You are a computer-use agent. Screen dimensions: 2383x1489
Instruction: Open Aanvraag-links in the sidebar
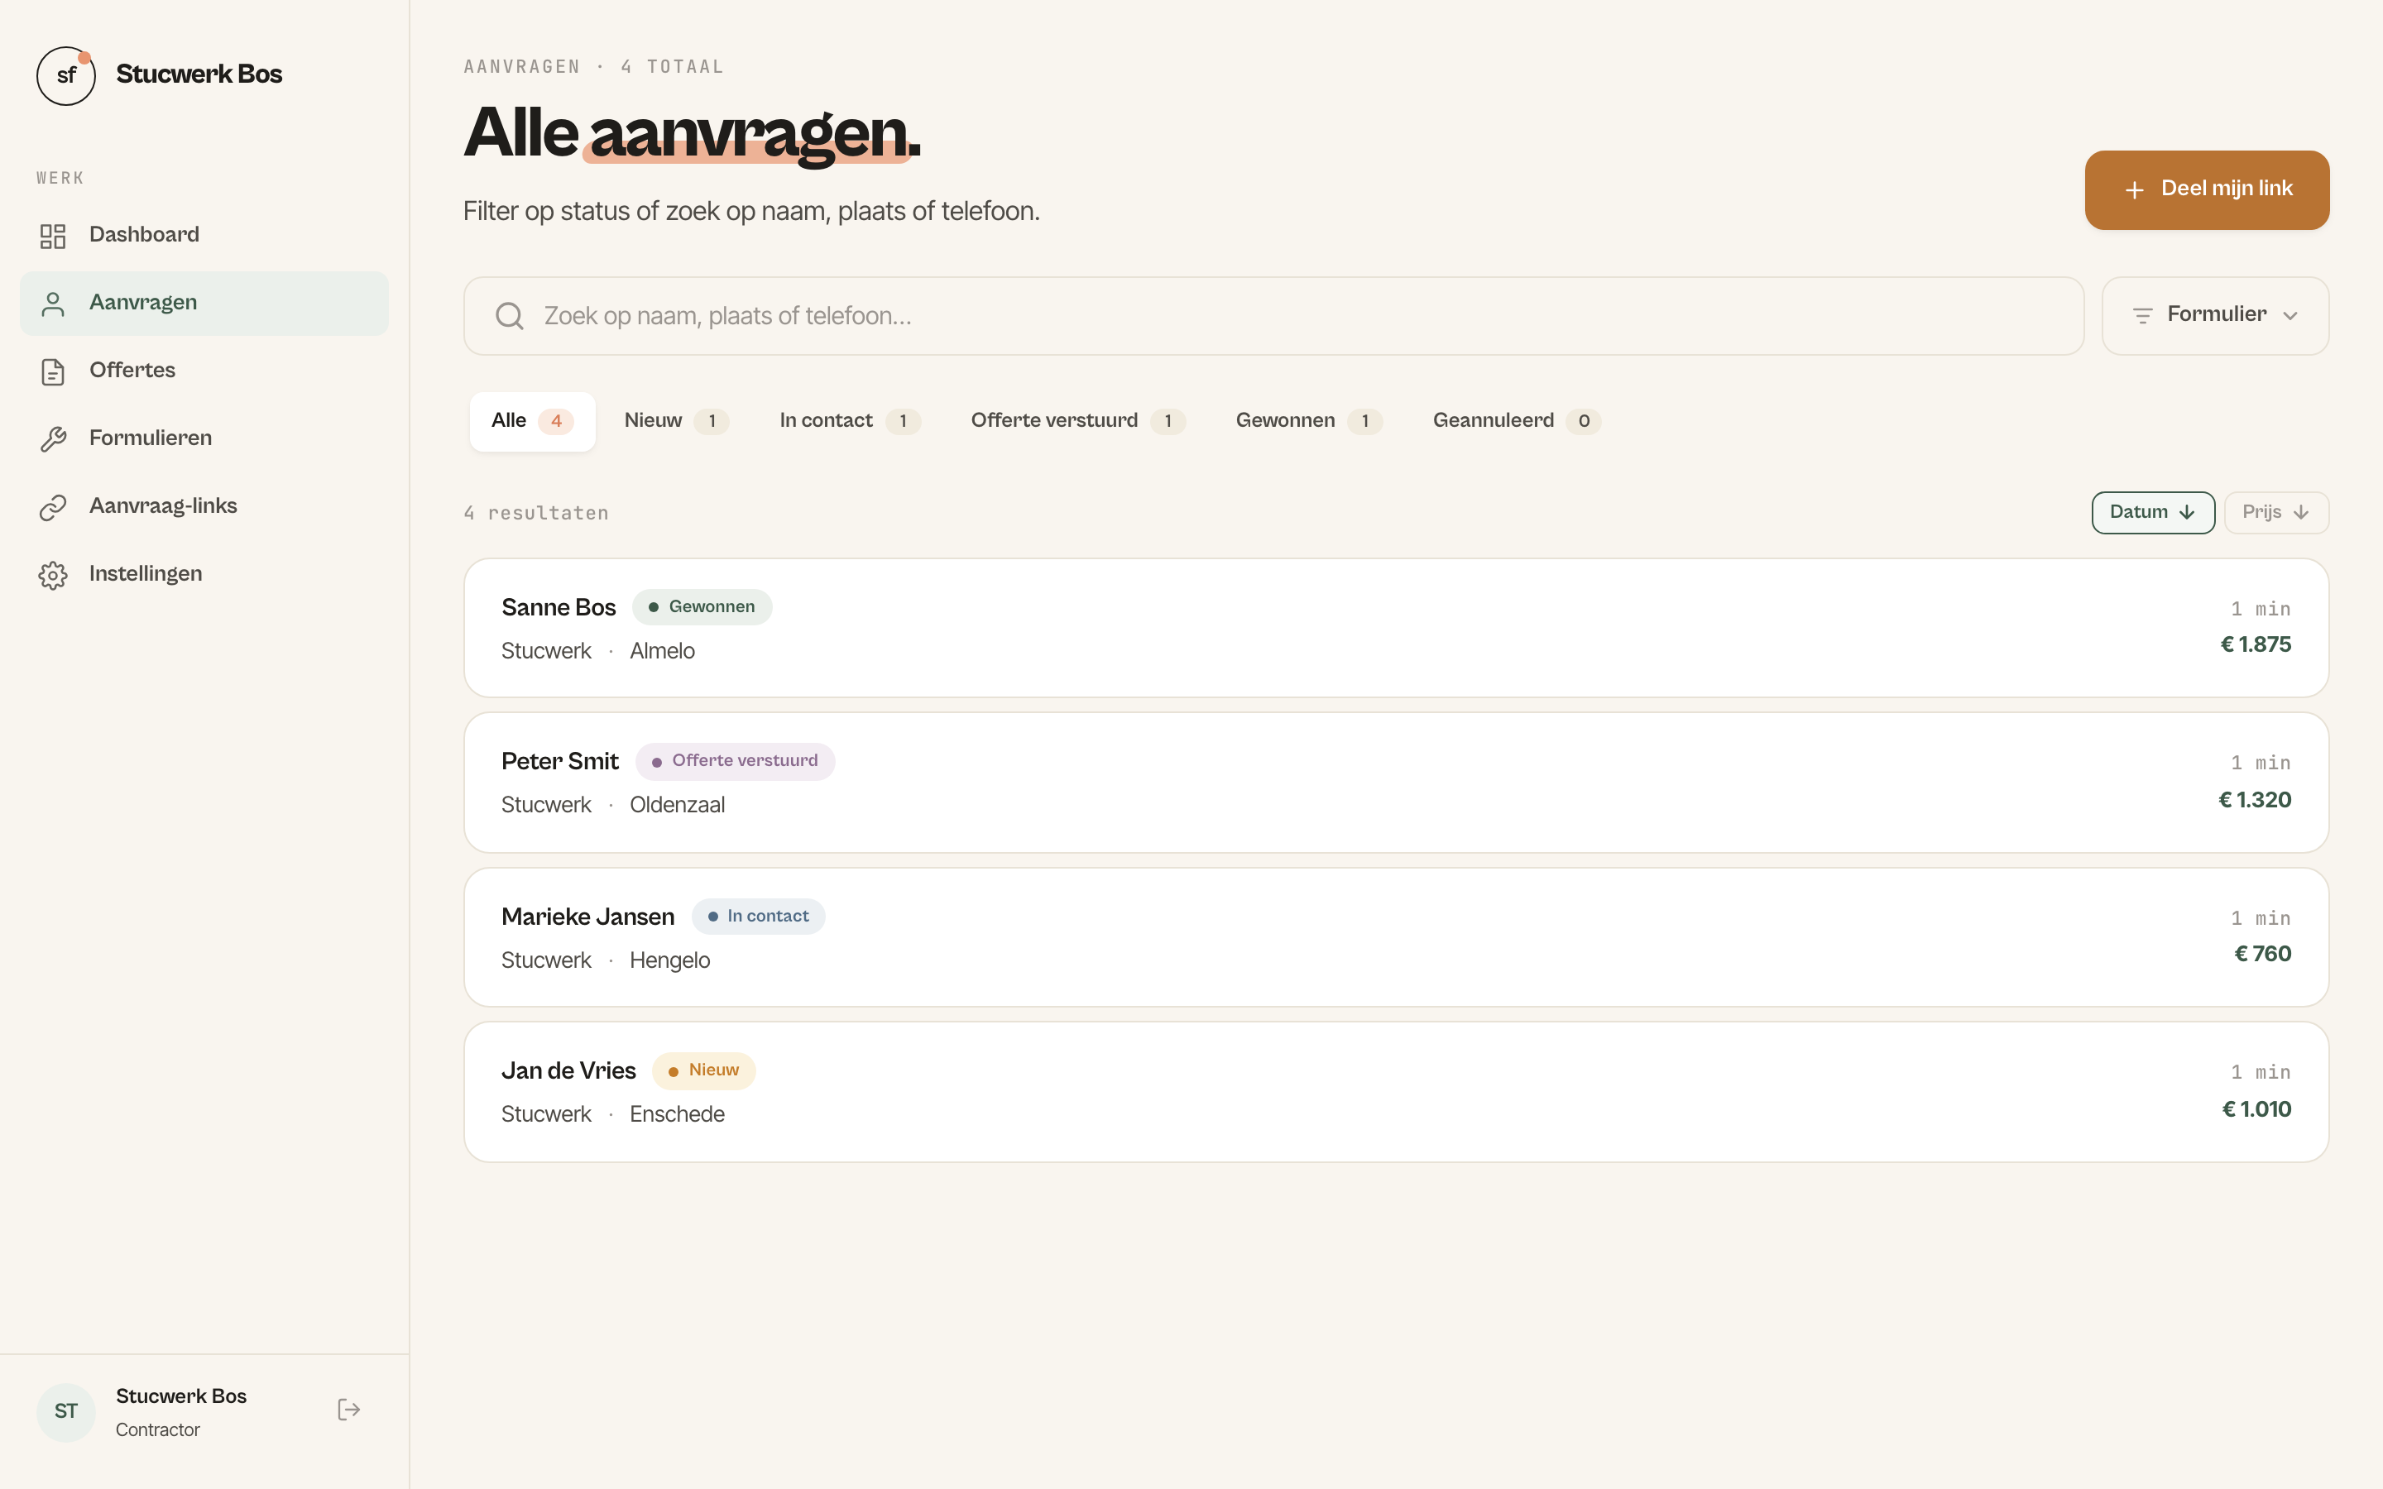pyautogui.click(x=204, y=507)
